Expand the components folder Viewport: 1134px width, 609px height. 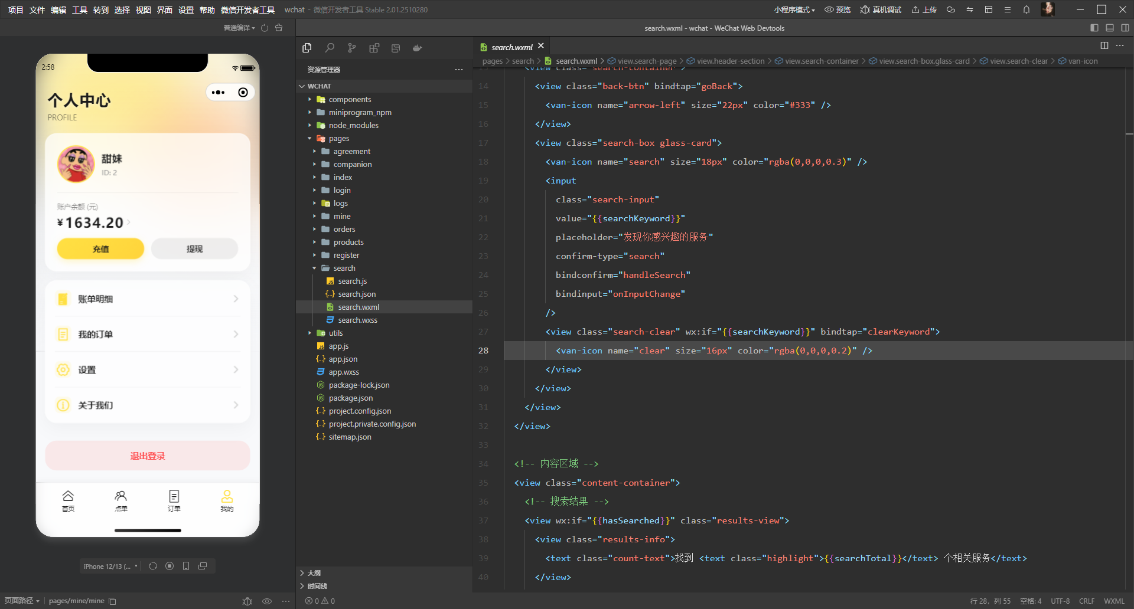point(350,99)
